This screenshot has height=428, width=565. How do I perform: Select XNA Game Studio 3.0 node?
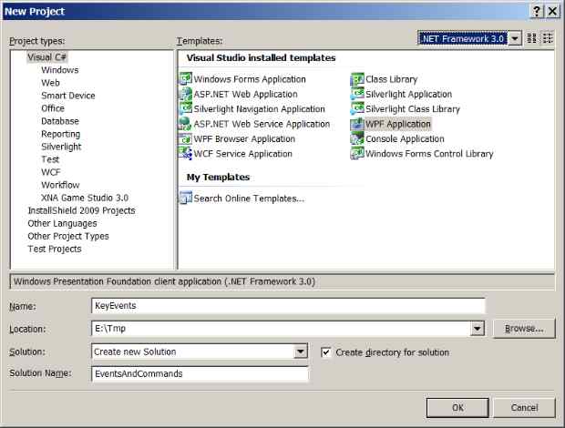point(85,198)
